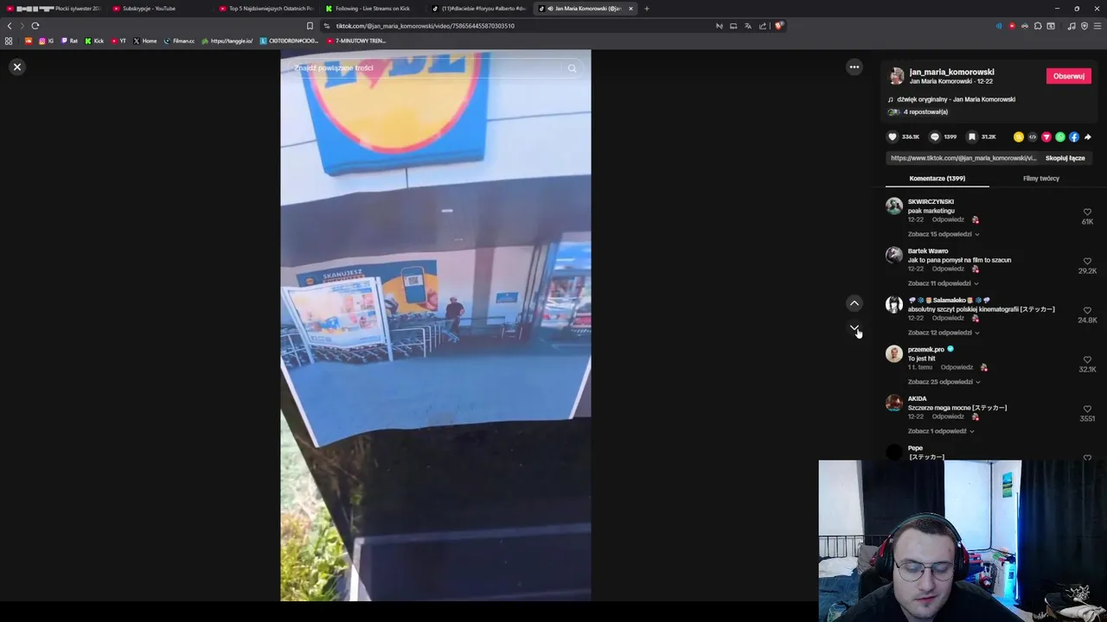Like przemek.pro's comment
Image resolution: width=1107 pixels, height=622 pixels.
(x=1087, y=359)
